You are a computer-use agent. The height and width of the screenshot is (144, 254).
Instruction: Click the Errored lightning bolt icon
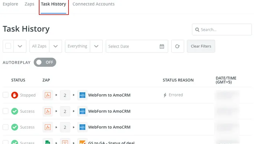click(x=165, y=95)
